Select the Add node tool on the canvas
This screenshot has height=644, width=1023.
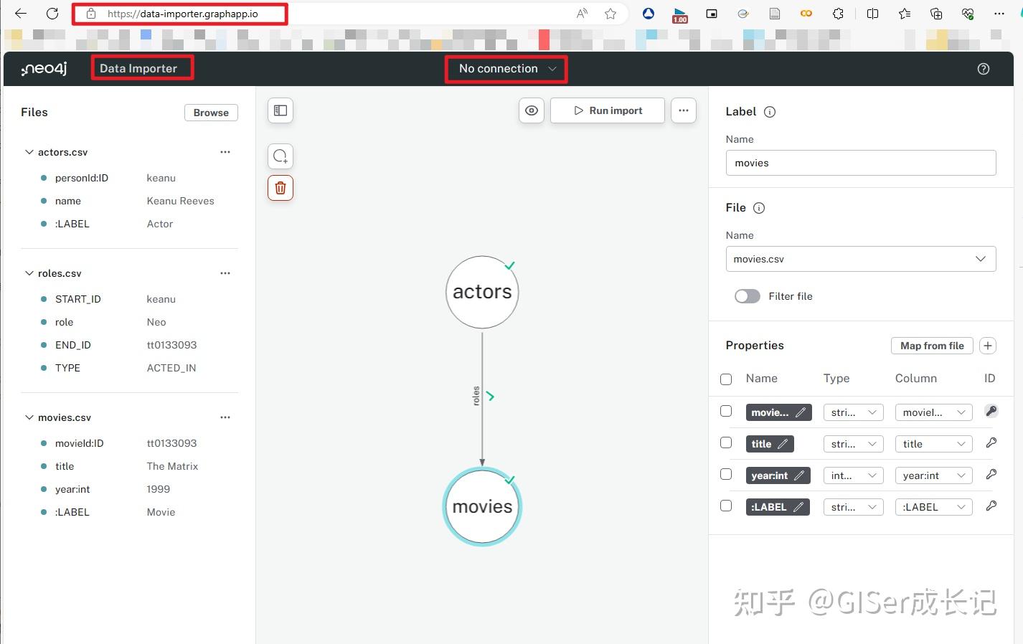[x=280, y=156]
